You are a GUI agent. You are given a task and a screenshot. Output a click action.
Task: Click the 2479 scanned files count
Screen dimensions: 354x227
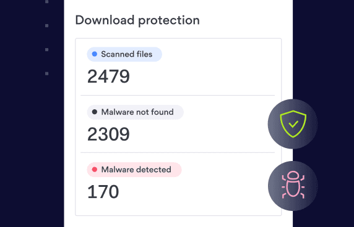click(108, 76)
